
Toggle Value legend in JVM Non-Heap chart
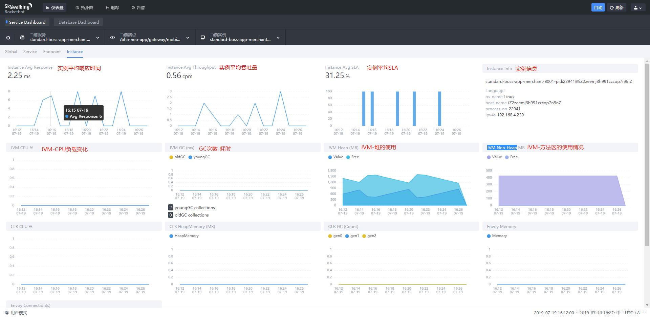point(494,157)
